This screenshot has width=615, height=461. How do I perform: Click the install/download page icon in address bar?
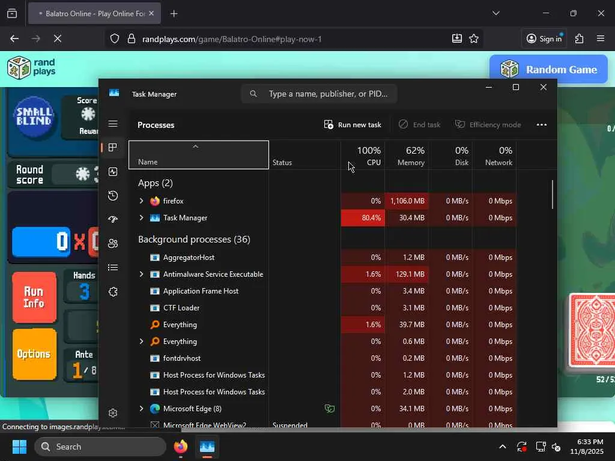coord(457,38)
